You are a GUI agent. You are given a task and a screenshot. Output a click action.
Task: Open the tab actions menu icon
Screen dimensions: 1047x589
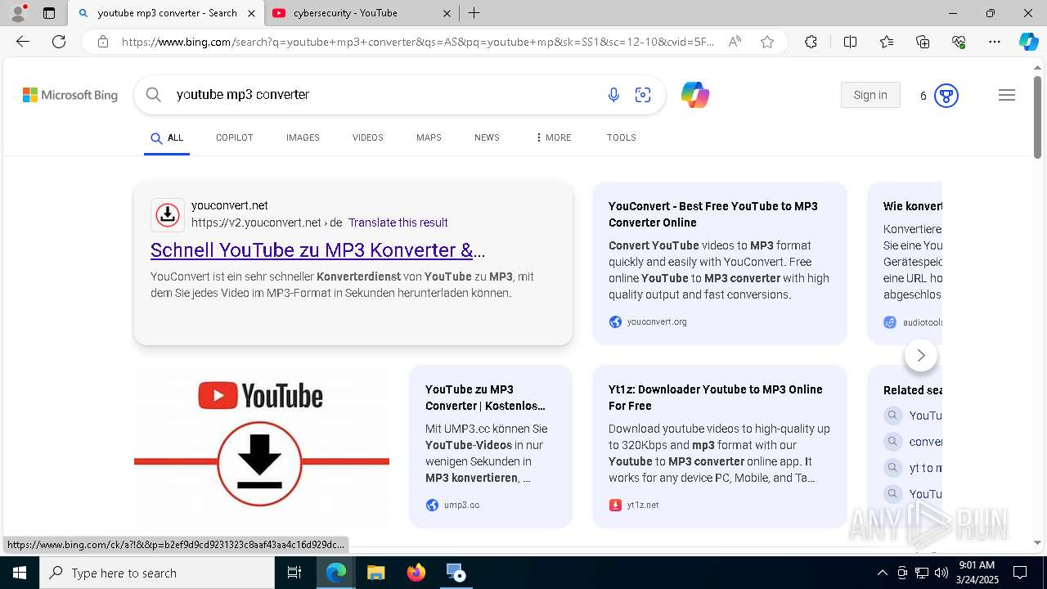click(x=49, y=13)
